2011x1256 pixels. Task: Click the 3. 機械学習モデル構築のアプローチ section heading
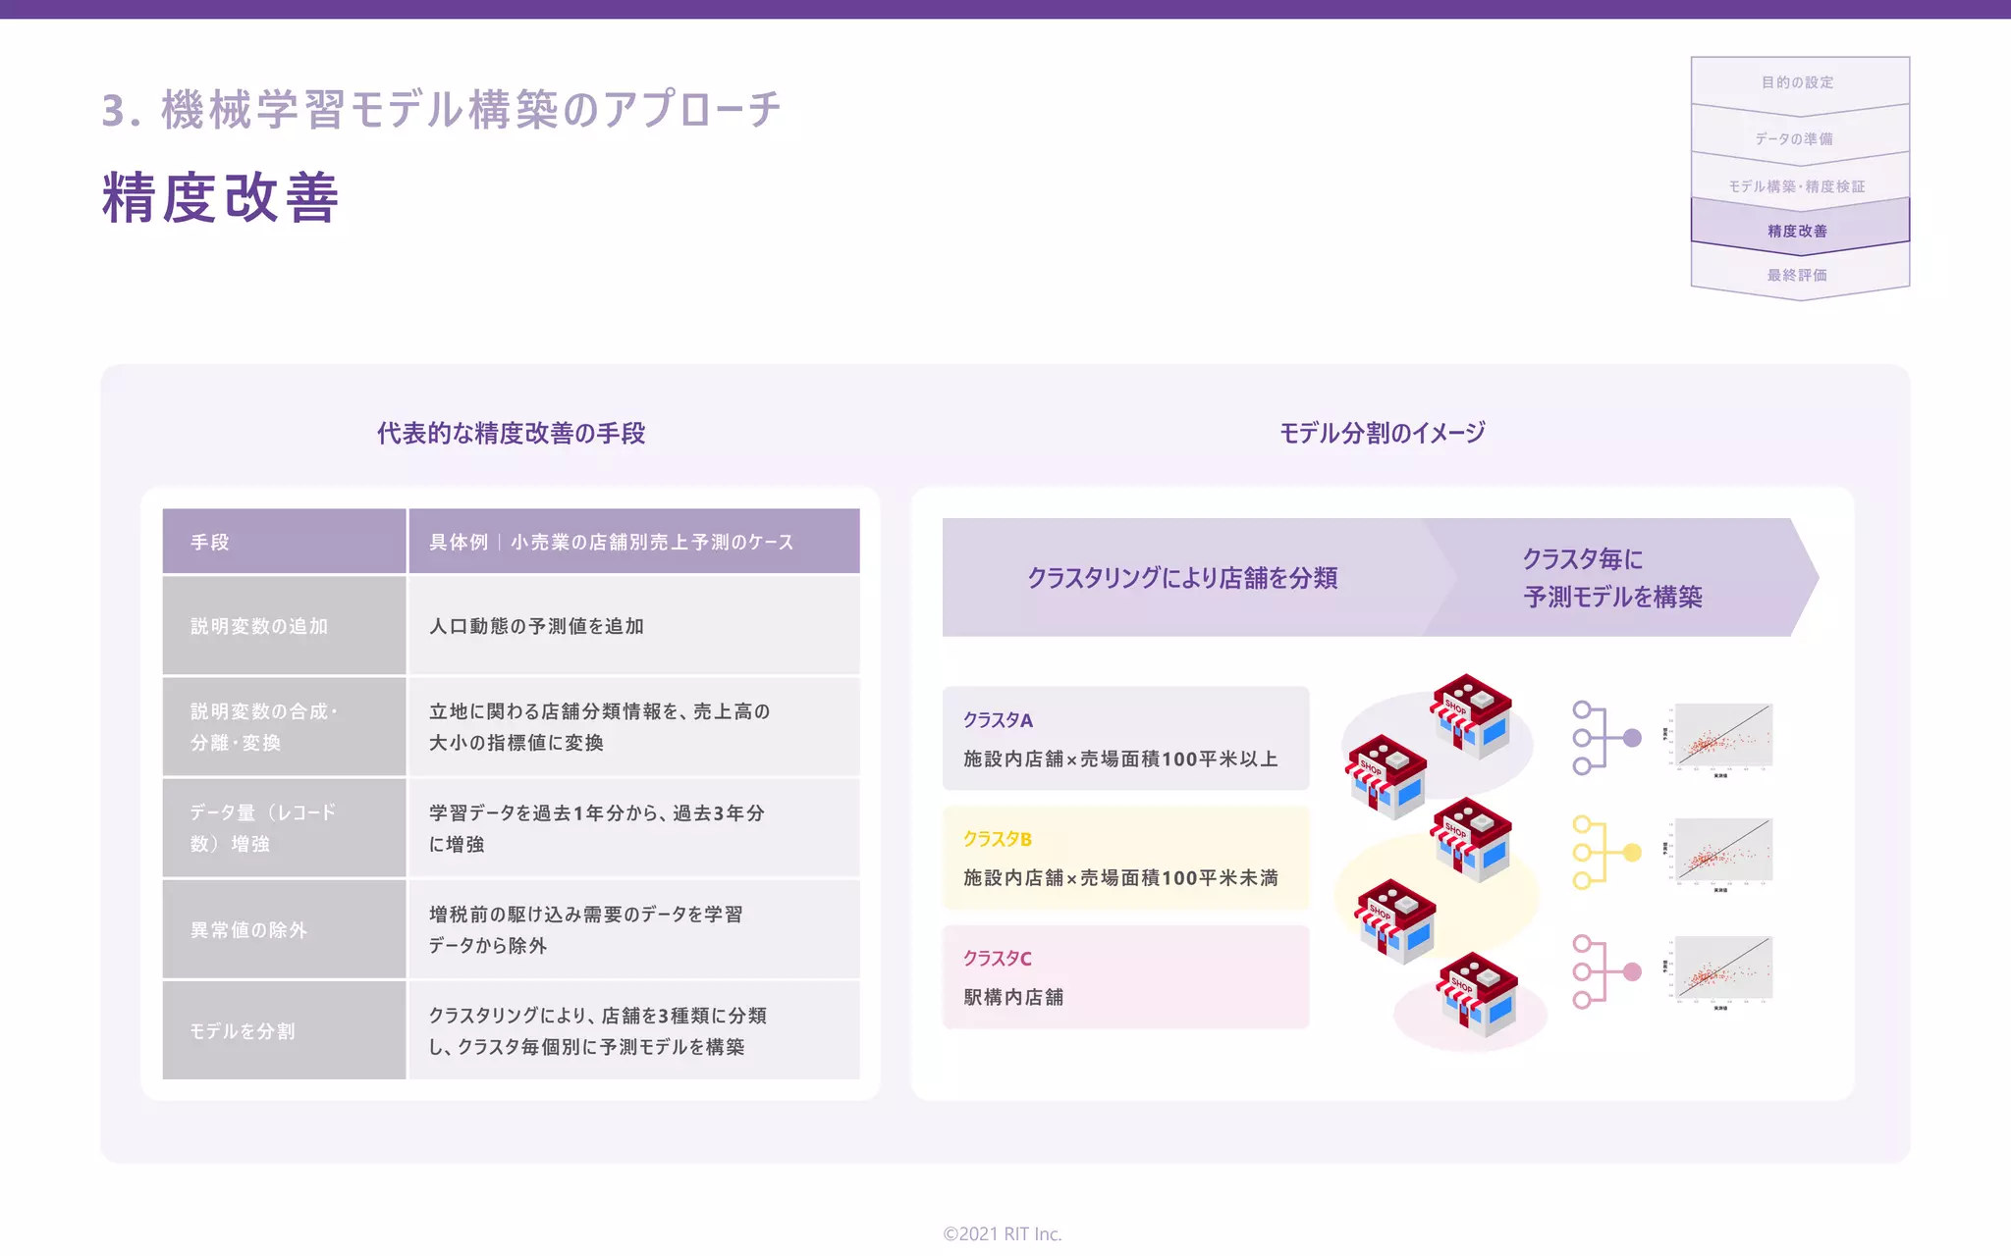click(x=442, y=109)
